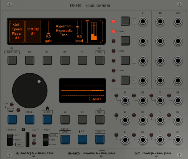Click the M6 FOCUS button

(x=100, y=60)
